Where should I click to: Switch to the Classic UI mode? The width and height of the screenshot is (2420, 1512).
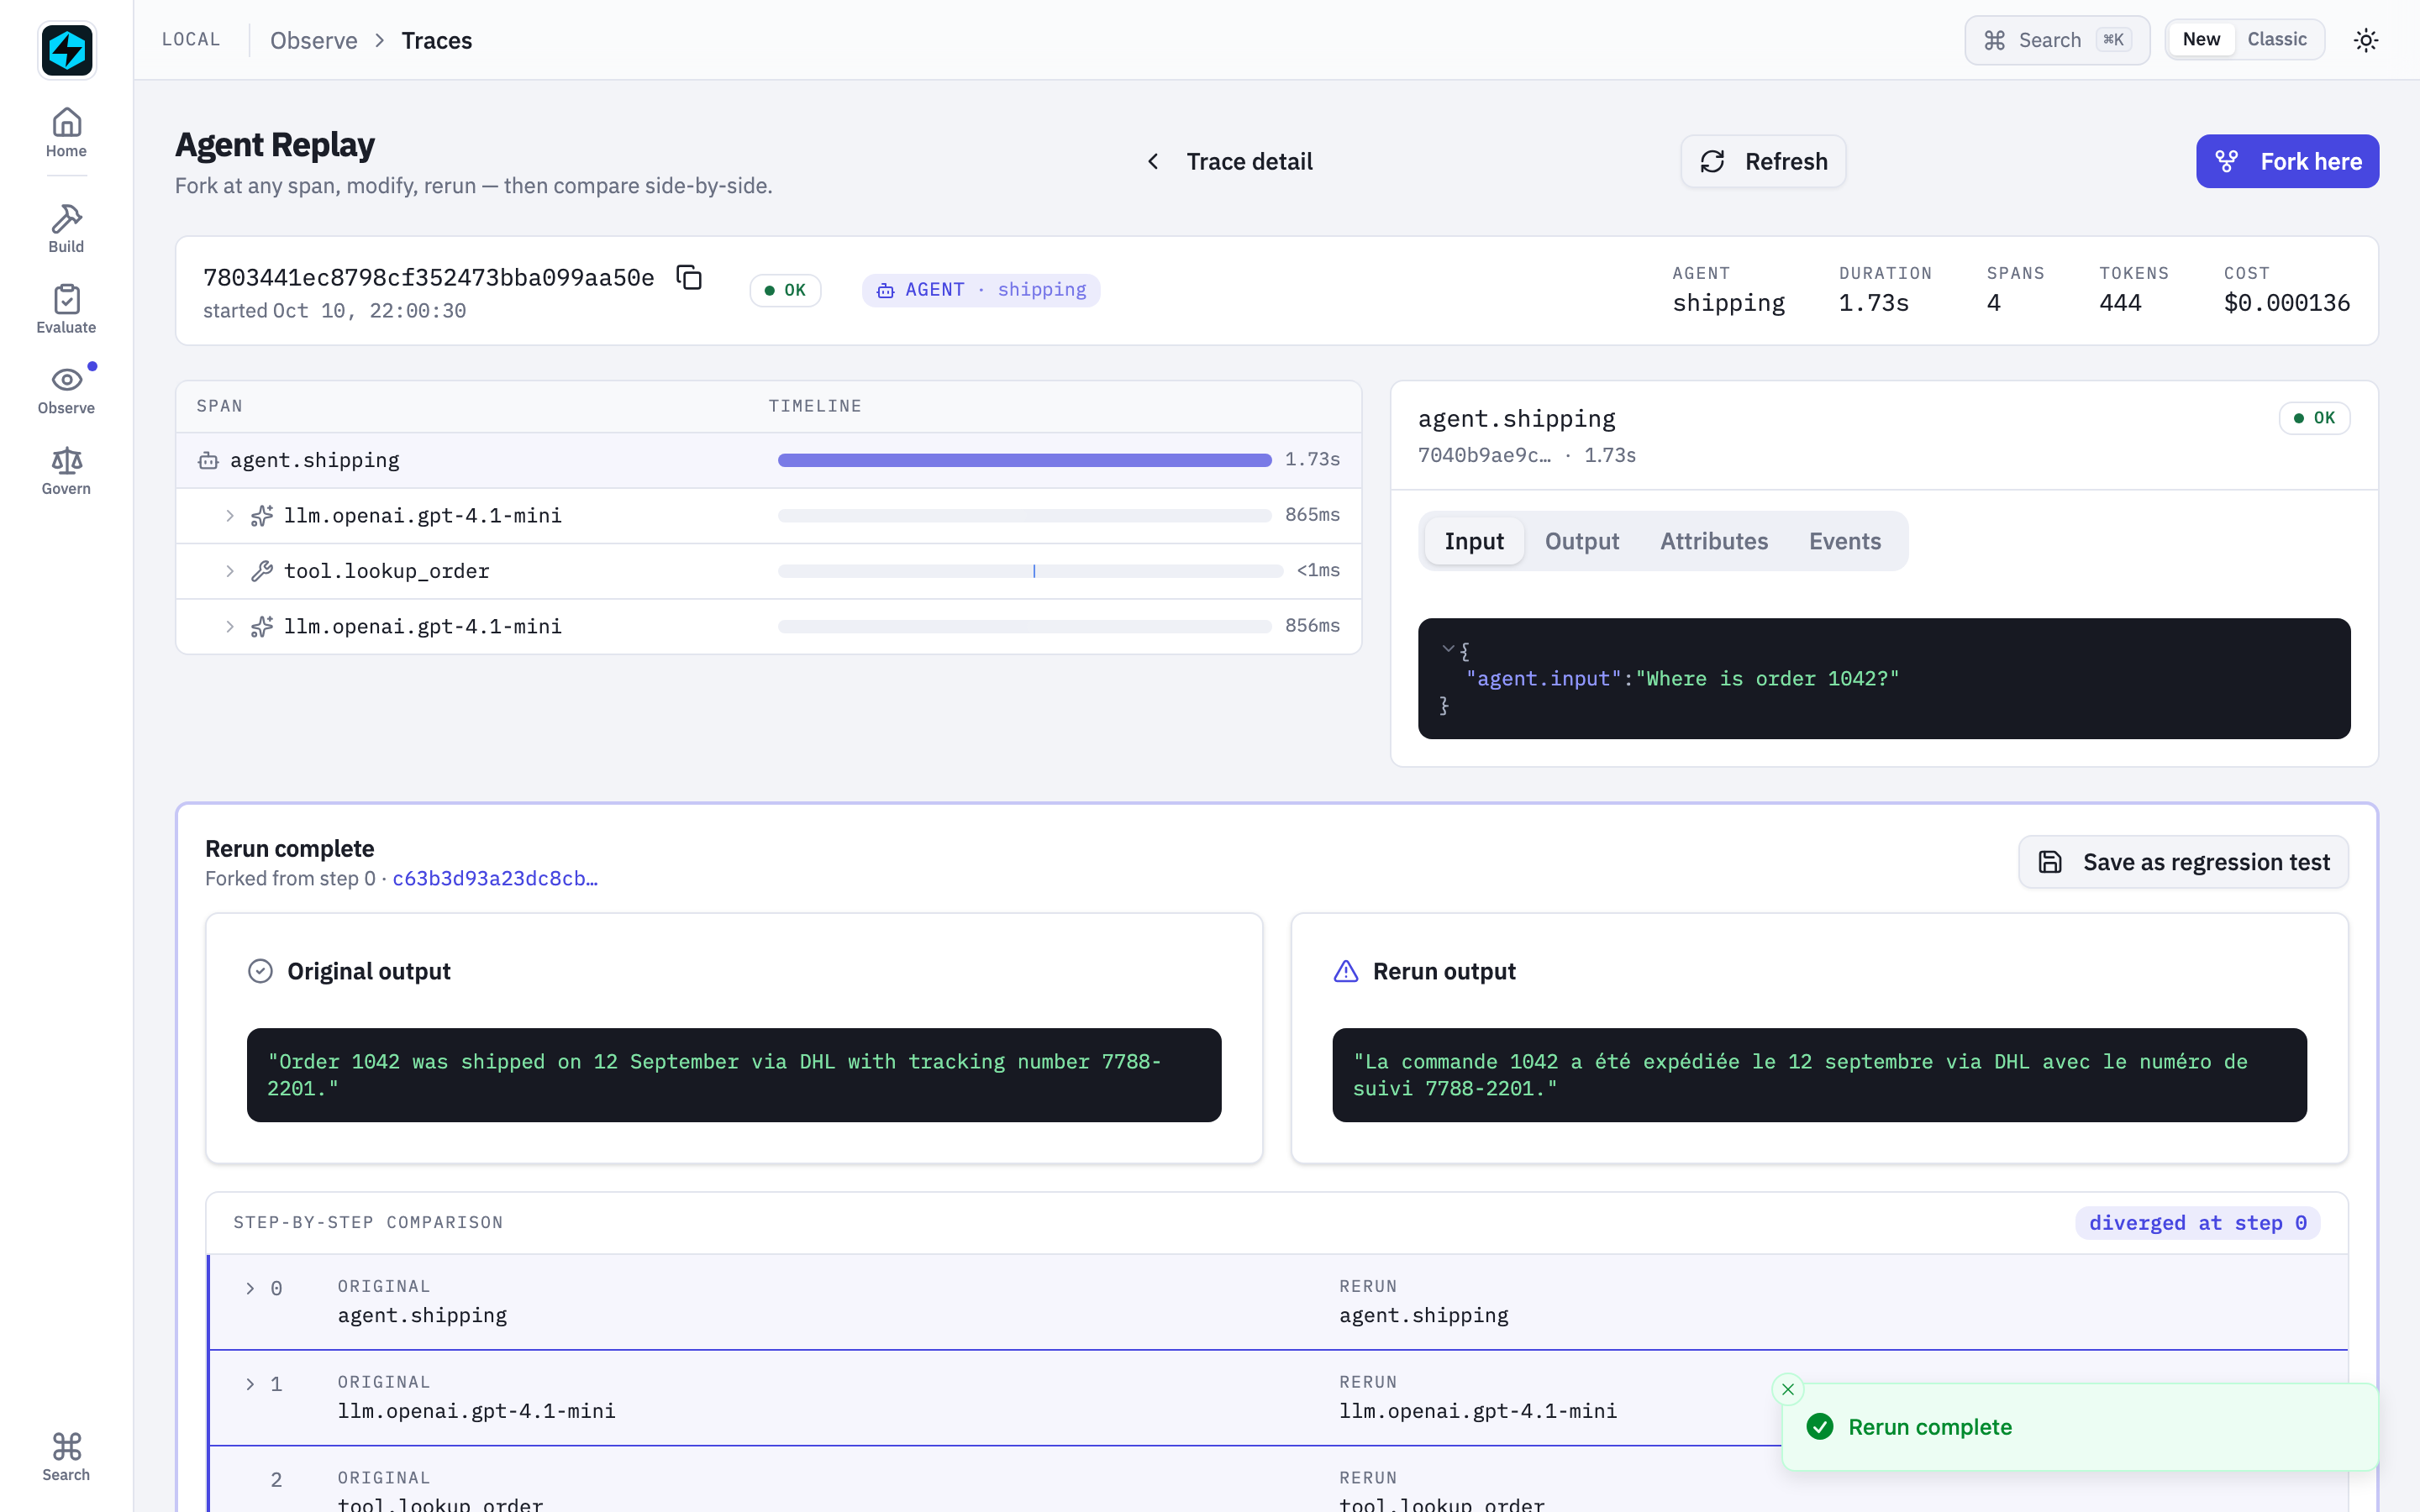click(x=2277, y=39)
